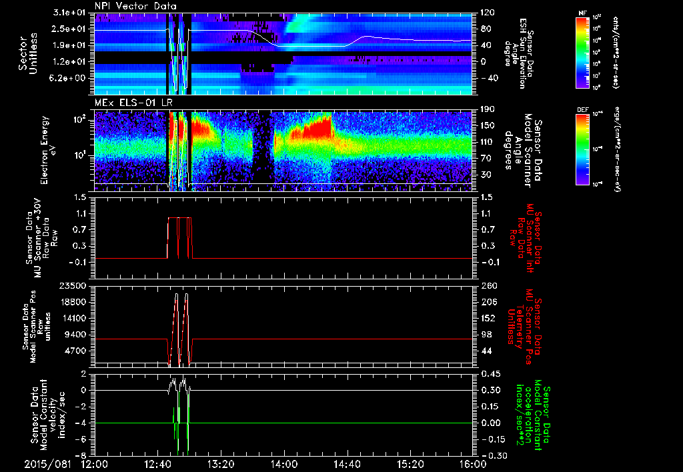The image size is (683, 472).
Task: Click the NF label above the colorbar
Action: tap(582, 13)
